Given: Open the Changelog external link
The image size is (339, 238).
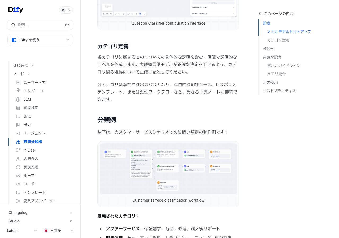Looking at the screenshot, I should click(40, 213).
